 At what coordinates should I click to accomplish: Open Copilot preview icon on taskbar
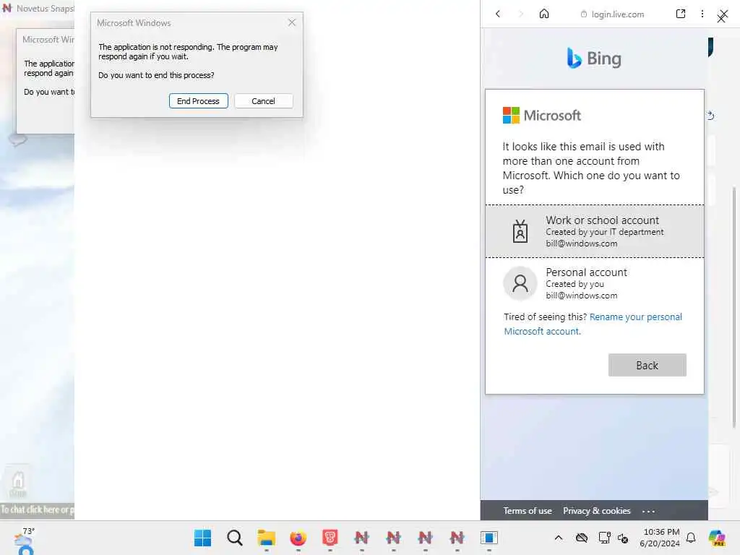(x=717, y=538)
